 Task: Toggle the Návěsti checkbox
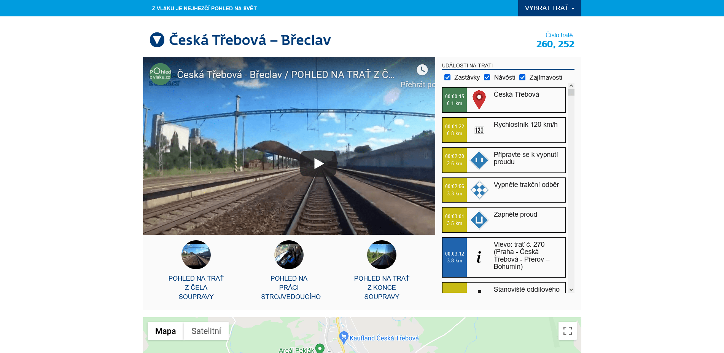click(487, 77)
